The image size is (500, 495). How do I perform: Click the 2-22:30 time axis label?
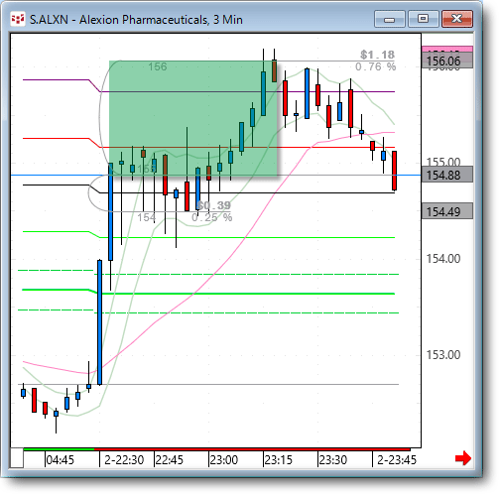(124, 460)
